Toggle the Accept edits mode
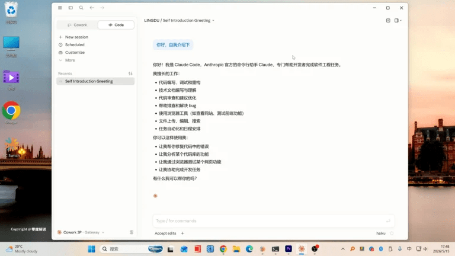 pos(165,233)
